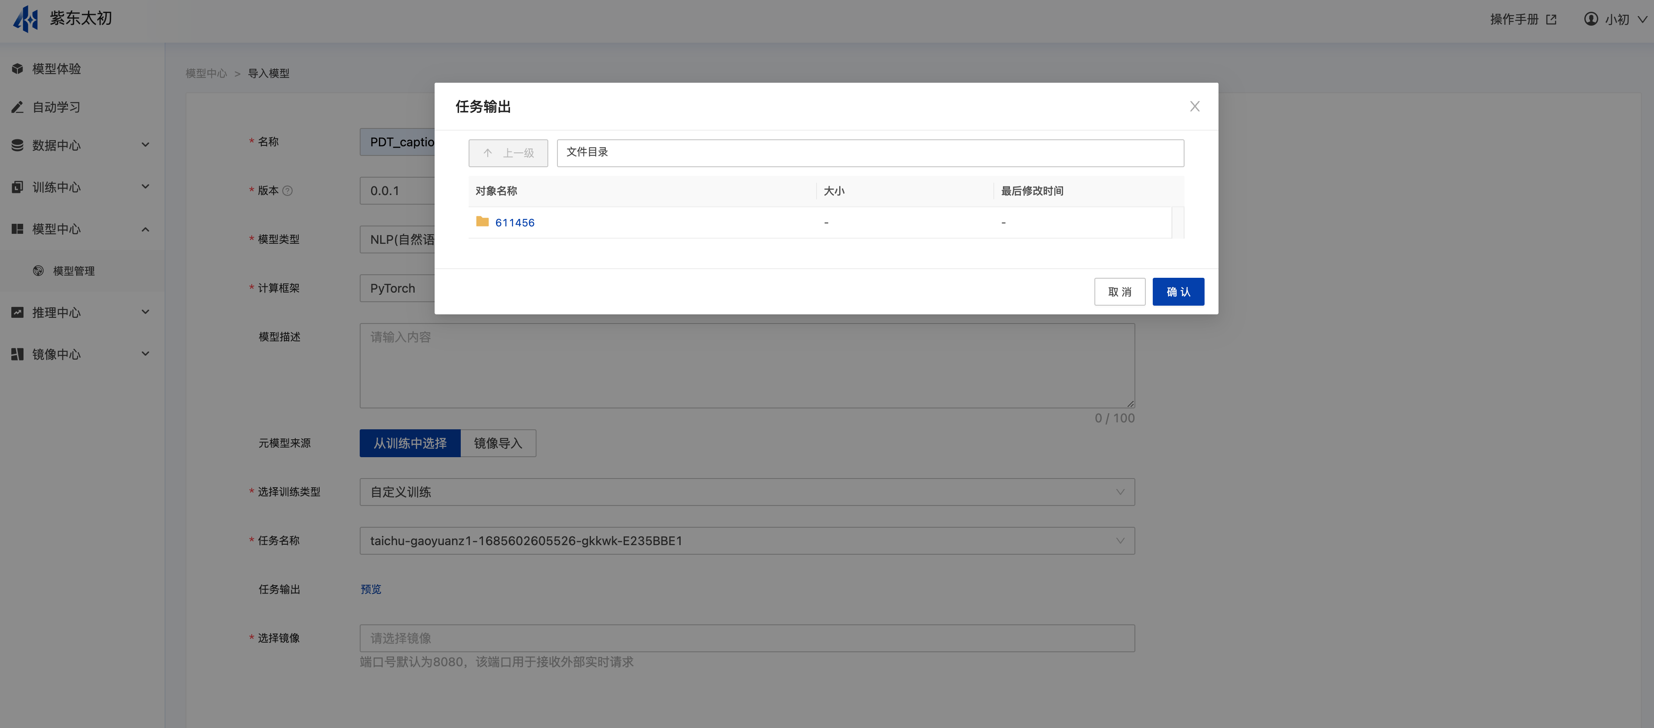
Task: Open the 操作手册 external link
Action: (1523, 19)
